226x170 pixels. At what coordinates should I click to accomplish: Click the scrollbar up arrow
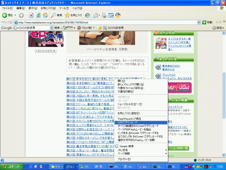pyautogui.click(x=224, y=33)
